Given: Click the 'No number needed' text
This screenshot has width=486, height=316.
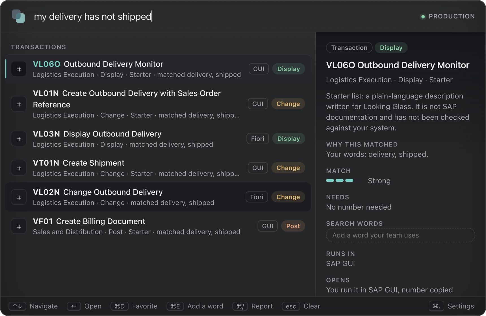Looking at the screenshot, I should point(359,207).
